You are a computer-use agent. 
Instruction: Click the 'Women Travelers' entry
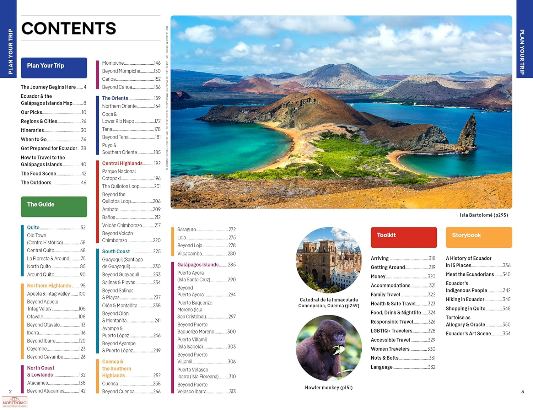(403, 349)
